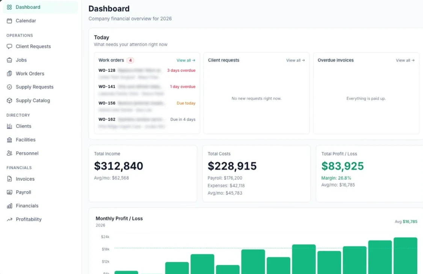Click the Profitability trend arrow icon
This screenshot has width=423, height=274.
(9, 219)
